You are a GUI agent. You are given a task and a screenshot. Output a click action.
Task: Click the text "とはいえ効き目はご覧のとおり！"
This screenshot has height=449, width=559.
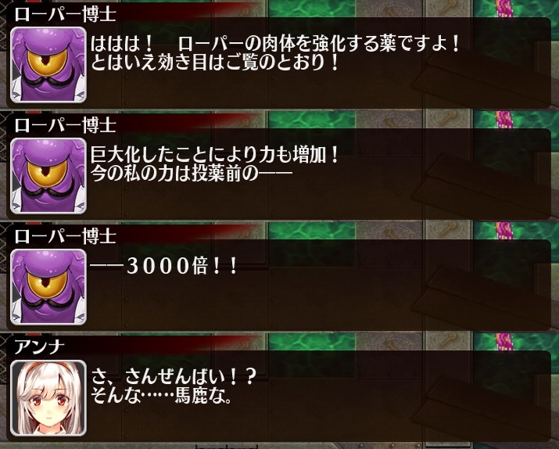tap(215, 62)
